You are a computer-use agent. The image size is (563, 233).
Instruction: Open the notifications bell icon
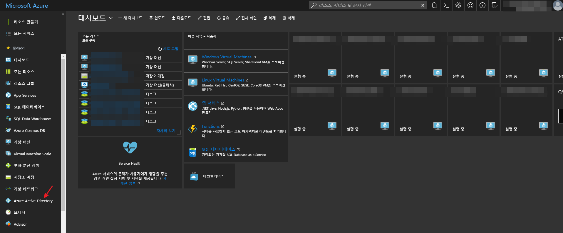pyautogui.click(x=434, y=5)
